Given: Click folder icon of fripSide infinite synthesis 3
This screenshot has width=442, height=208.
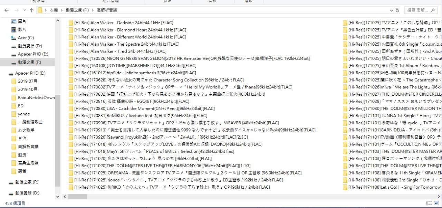Looking at the screenshot, I should [71, 73].
